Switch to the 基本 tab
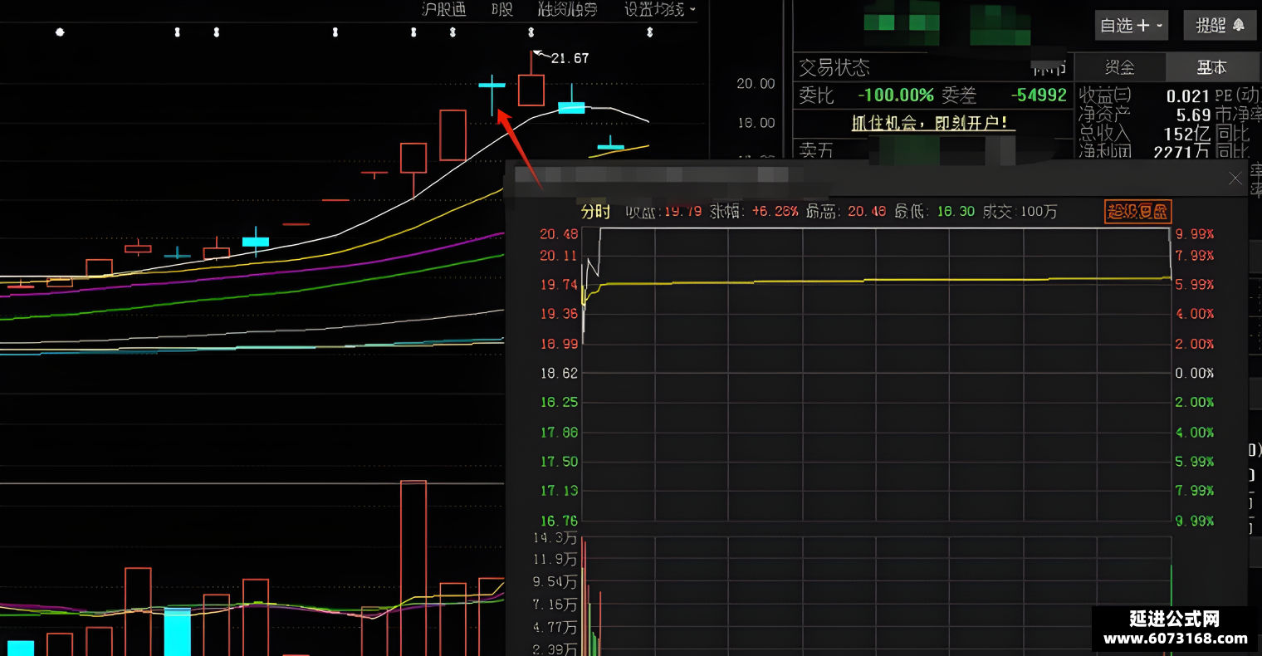 click(x=1211, y=67)
